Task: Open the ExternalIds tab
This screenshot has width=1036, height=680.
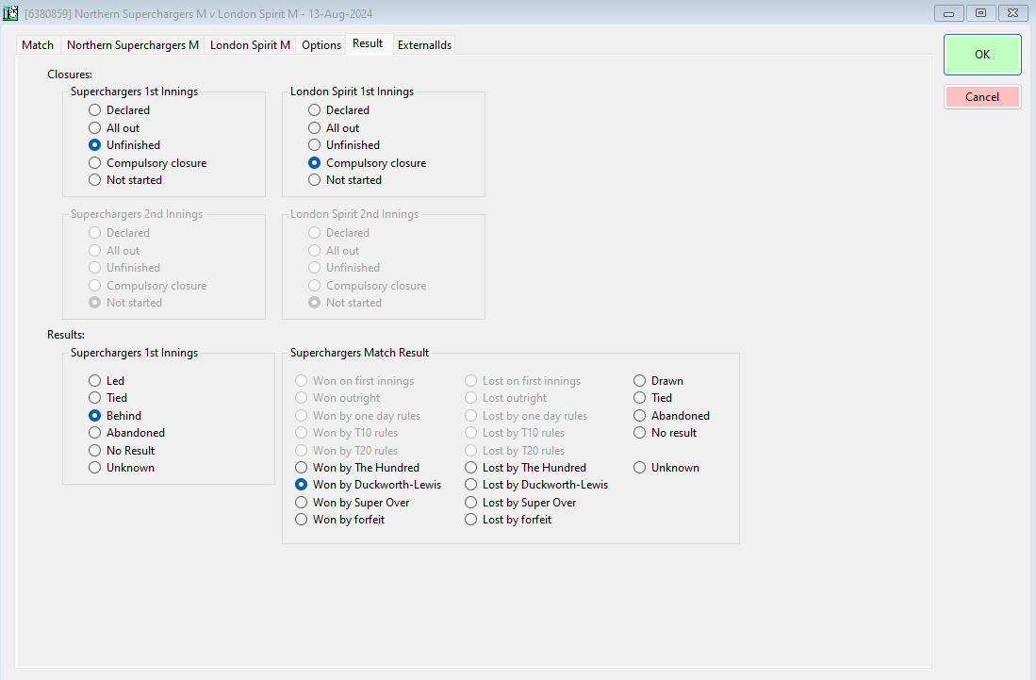Action: 424,45
